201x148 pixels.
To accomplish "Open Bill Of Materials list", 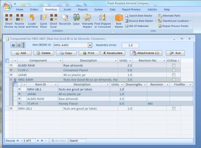I will click(x=137, y=26).
